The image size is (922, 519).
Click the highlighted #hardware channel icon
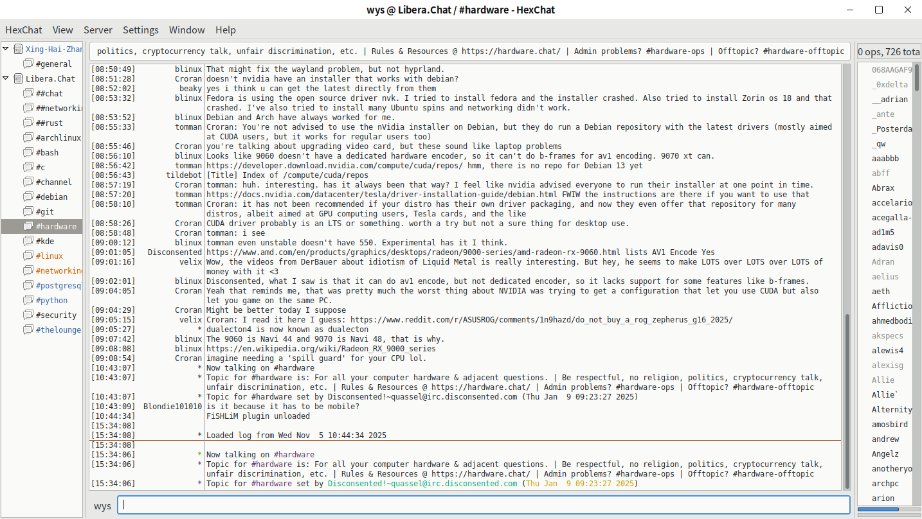(28, 226)
